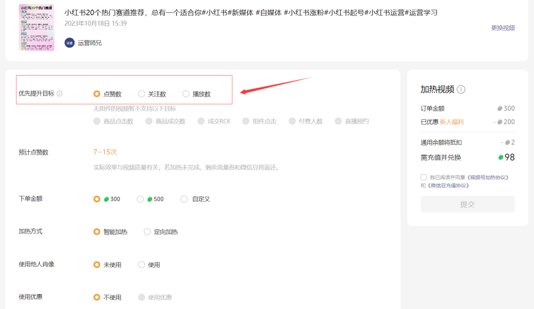This screenshot has height=309, width=534.
Task: Click the 提交 submit button
Action: pos(468,204)
